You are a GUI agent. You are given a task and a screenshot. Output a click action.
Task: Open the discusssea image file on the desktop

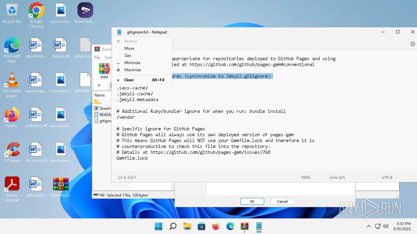61,14
